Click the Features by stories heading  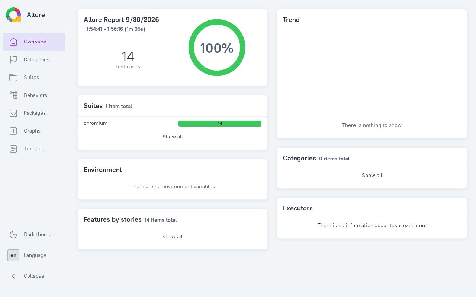point(113,219)
